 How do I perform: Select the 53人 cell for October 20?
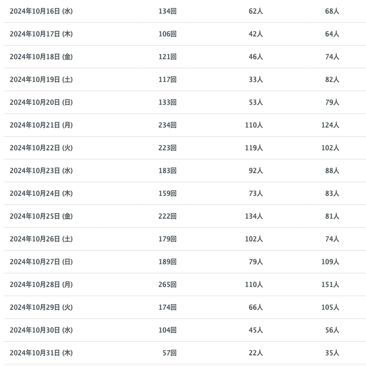256,102
